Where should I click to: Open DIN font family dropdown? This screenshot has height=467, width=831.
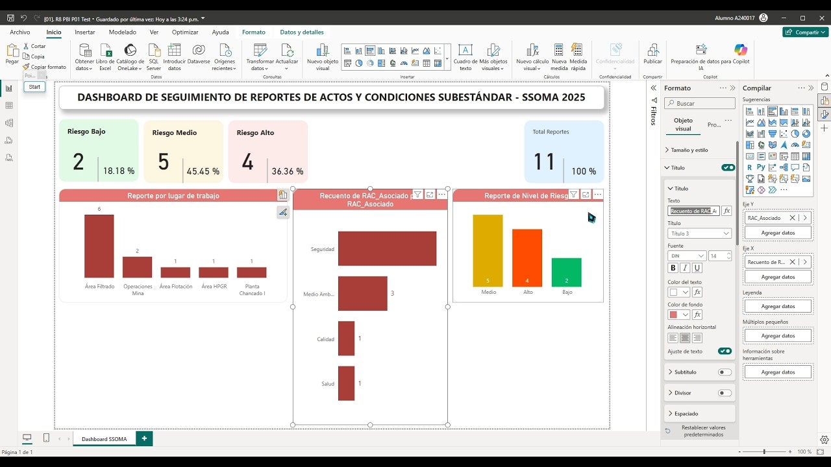click(x=687, y=256)
